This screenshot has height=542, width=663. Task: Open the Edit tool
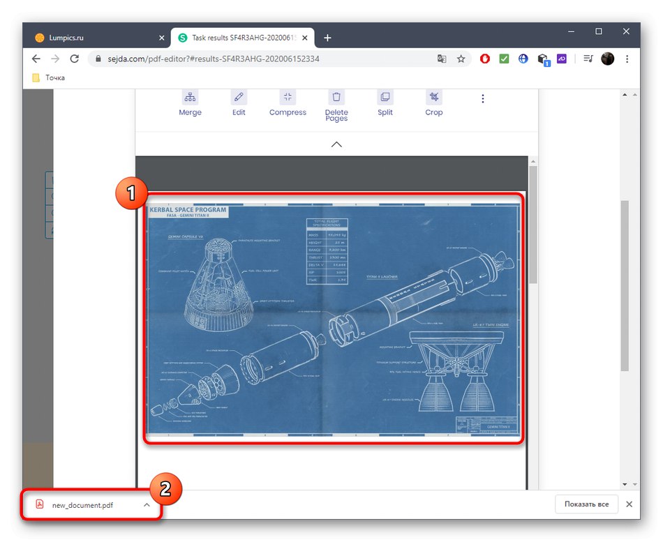pos(238,103)
